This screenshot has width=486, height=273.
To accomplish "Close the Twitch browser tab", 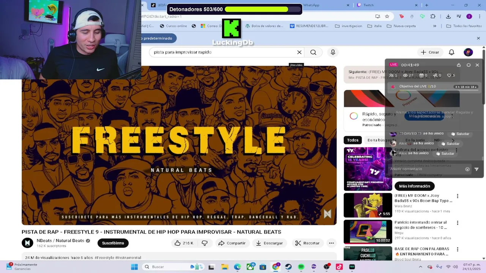I will [416, 5].
